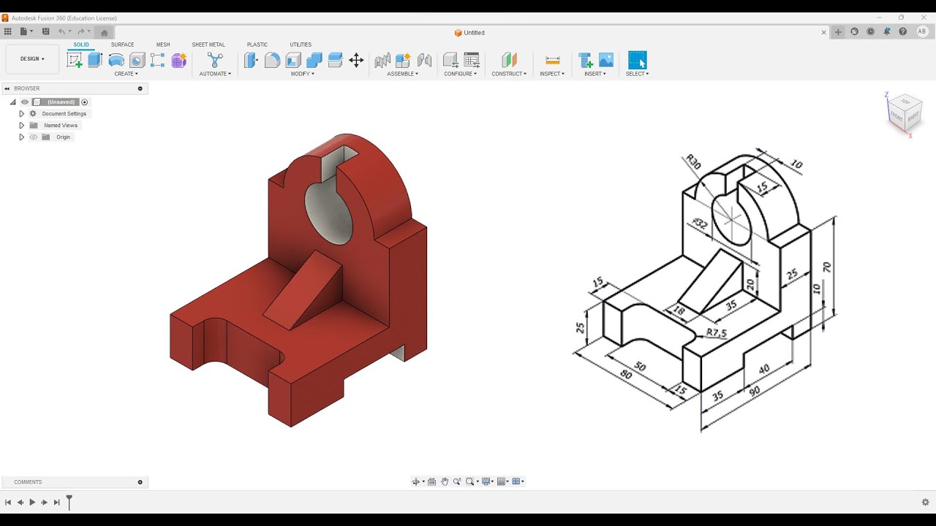
Task: Select the Insert Canvas image tool
Action: (606, 61)
